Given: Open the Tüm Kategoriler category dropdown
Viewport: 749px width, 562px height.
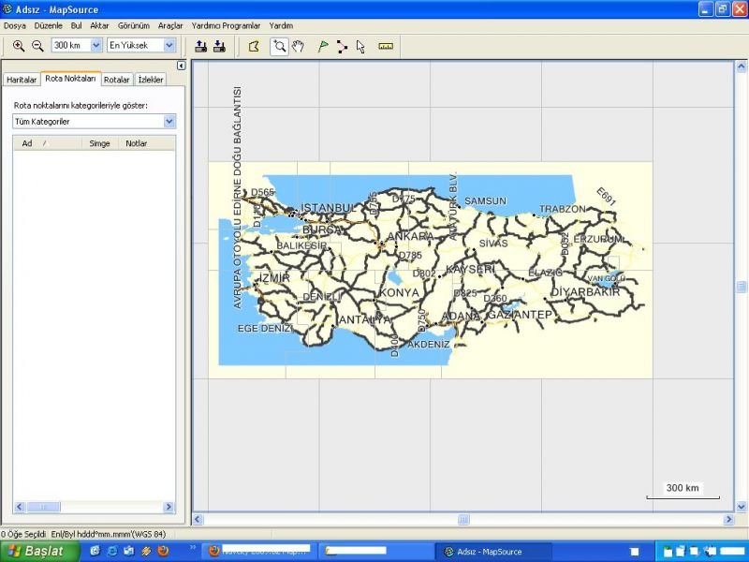Looking at the screenshot, I should 169,121.
